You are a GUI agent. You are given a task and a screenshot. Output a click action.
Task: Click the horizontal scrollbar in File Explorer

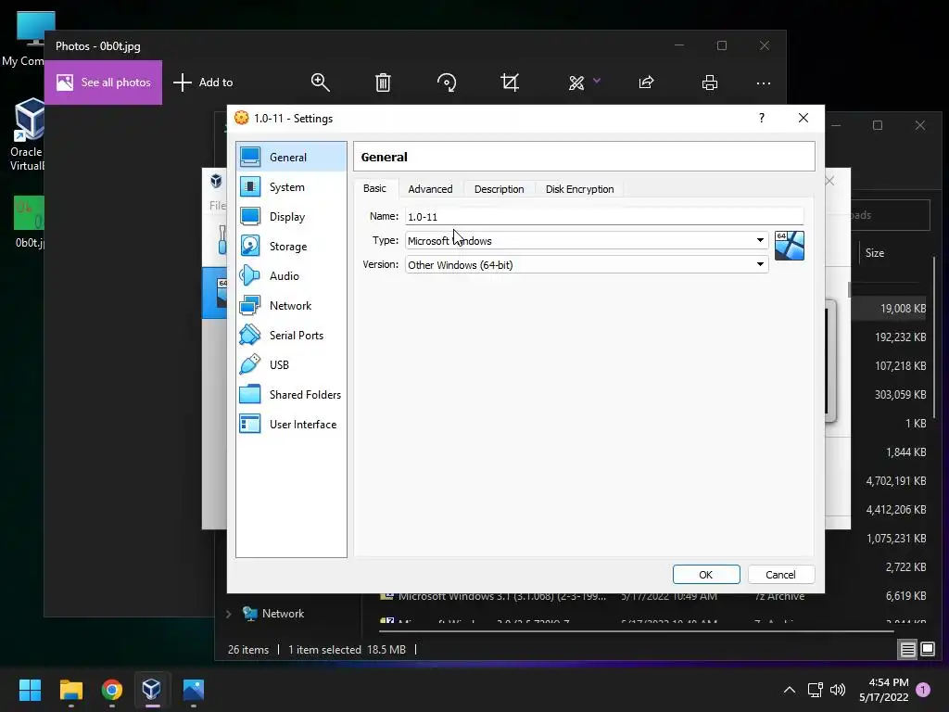click(636, 631)
